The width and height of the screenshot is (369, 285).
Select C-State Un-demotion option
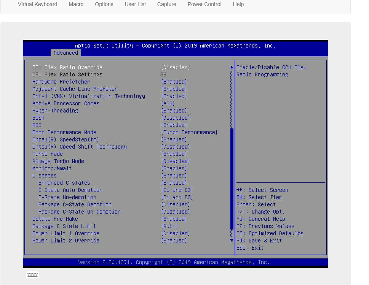point(67,197)
